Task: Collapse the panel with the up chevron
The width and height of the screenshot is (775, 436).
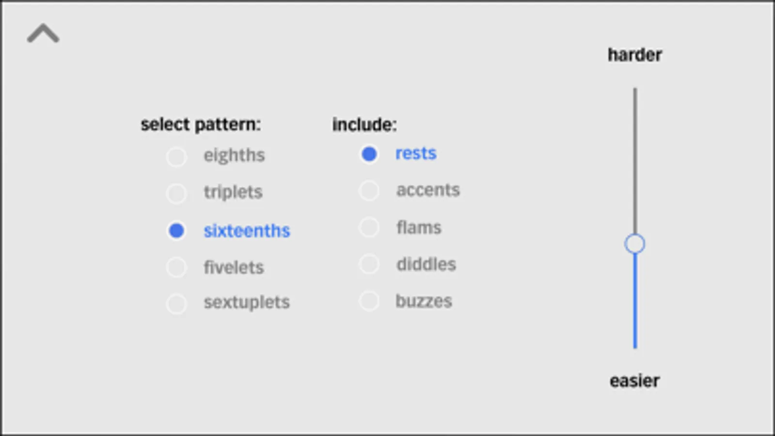Action: (x=43, y=33)
